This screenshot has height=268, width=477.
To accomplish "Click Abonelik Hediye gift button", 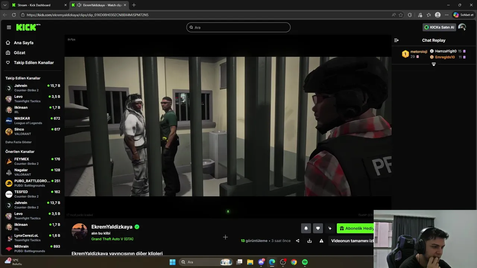I will pyautogui.click(x=356, y=229).
